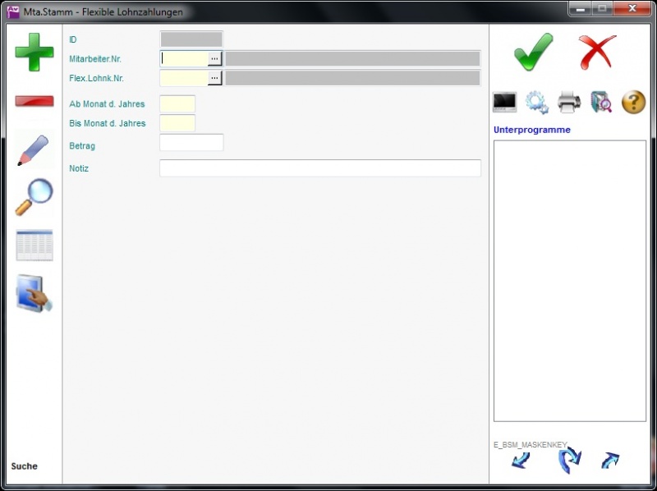Select the pencil edit icon
Image resolution: width=657 pixels, height=491 pixels.
click(x=34, y=151)
